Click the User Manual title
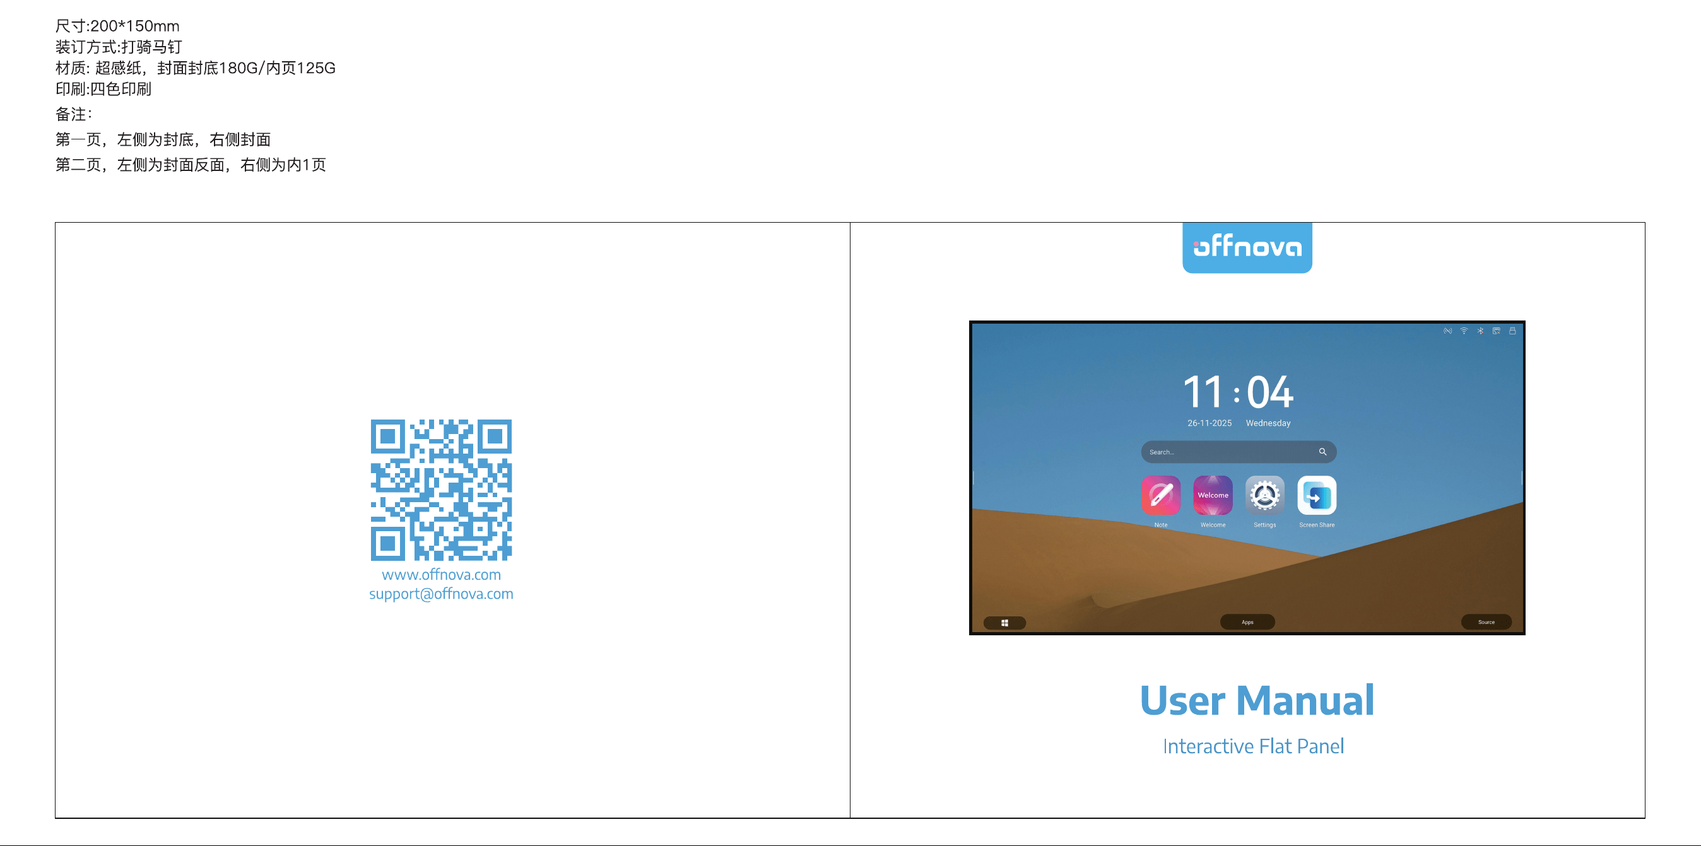Viewport: 1701px width, 846px height. point(1257,701)
